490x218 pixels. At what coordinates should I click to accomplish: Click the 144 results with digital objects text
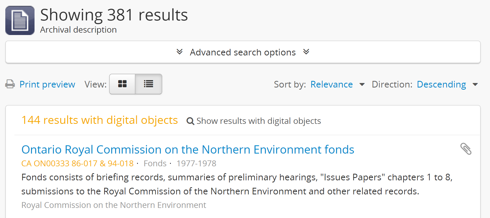(x=100, y=120)
